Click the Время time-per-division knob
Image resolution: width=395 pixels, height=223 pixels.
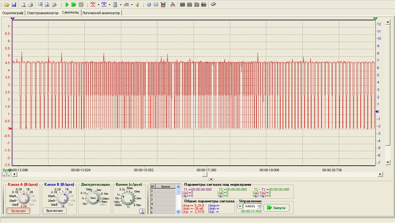click(128, 198)
